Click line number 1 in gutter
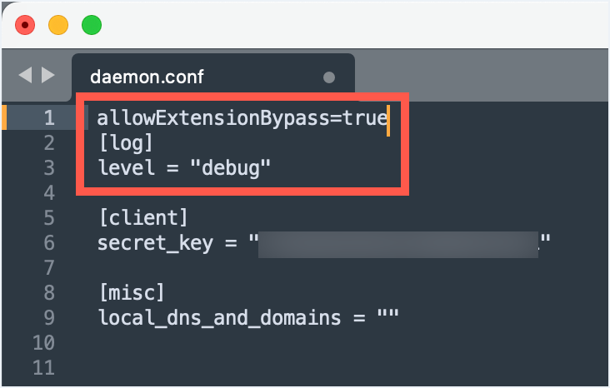 tap(49, 117)
